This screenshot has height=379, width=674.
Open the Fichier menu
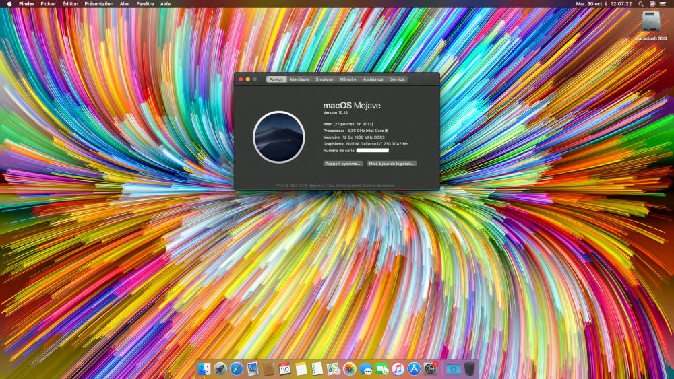[x=48, y=4]
